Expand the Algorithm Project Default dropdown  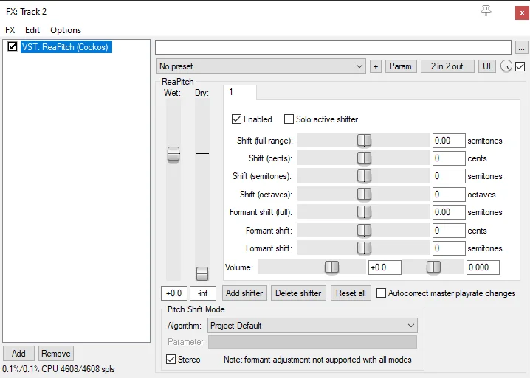point(312,325)
